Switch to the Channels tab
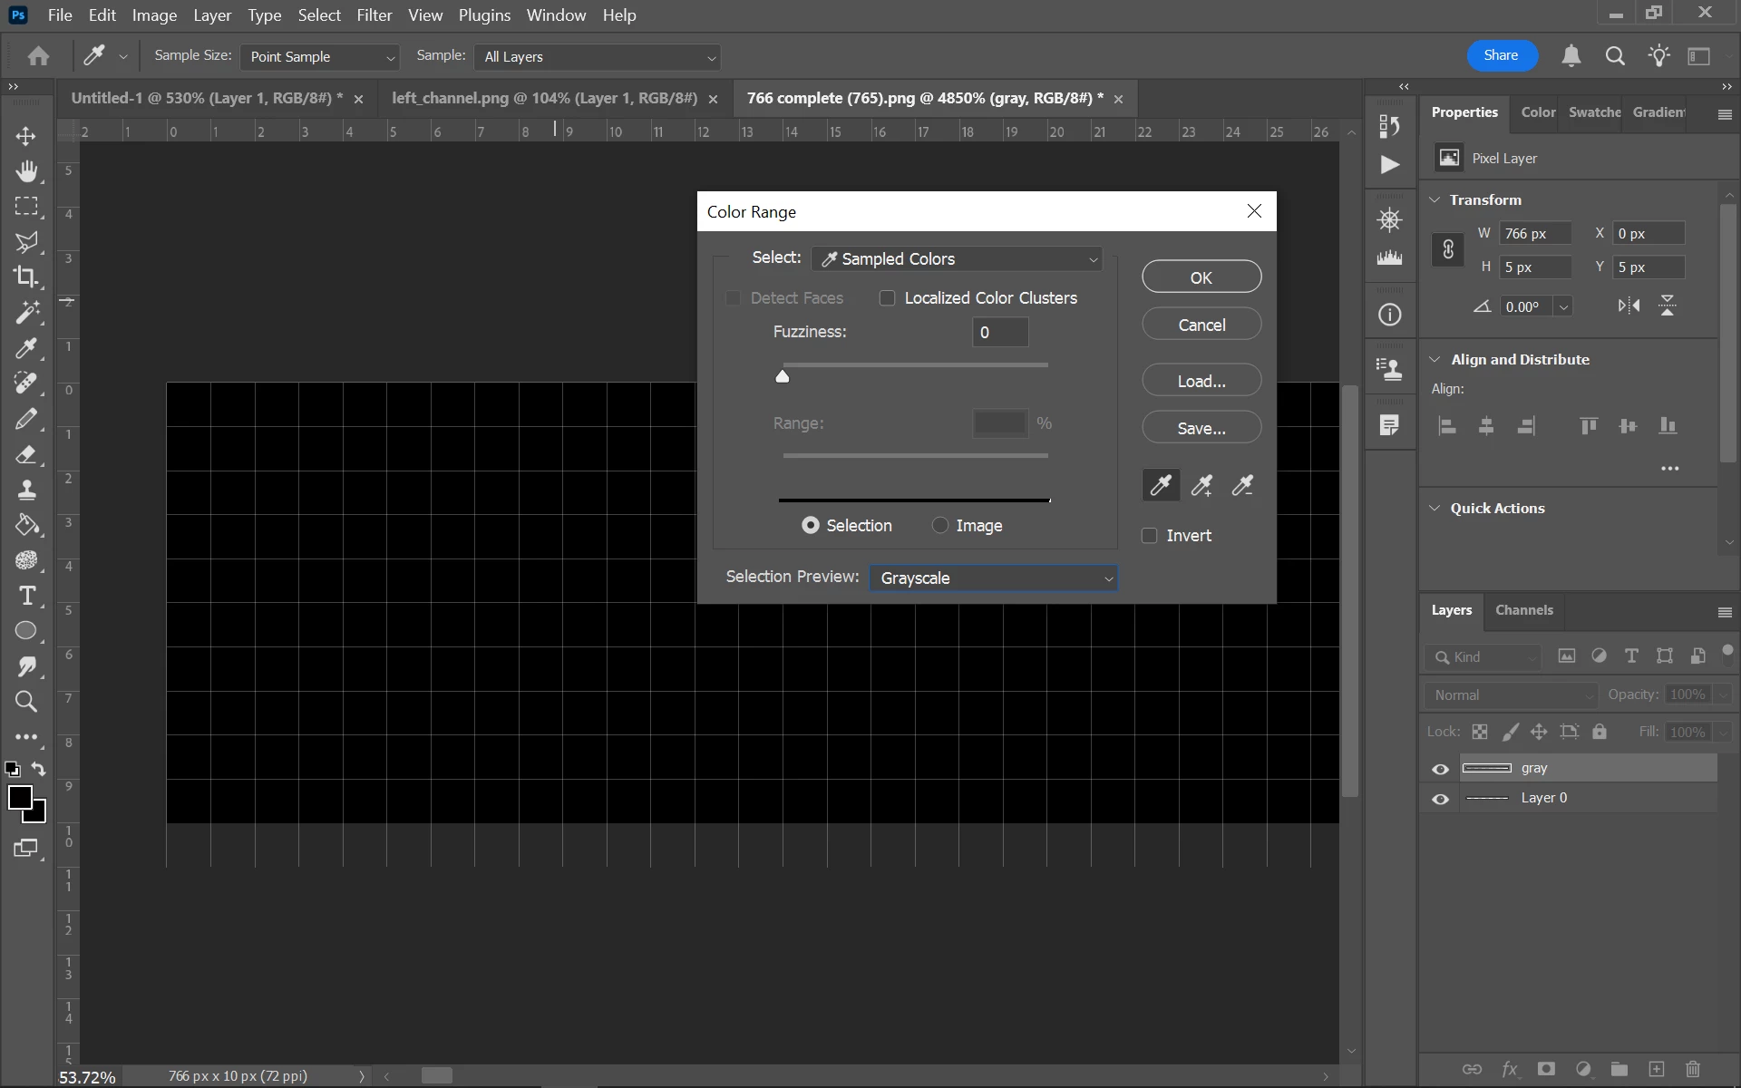The height and width of the screenshot is (1088, 1741). [1523, 610]
